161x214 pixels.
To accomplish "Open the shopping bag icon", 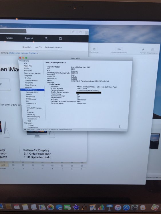I will (x=60, y=38).
